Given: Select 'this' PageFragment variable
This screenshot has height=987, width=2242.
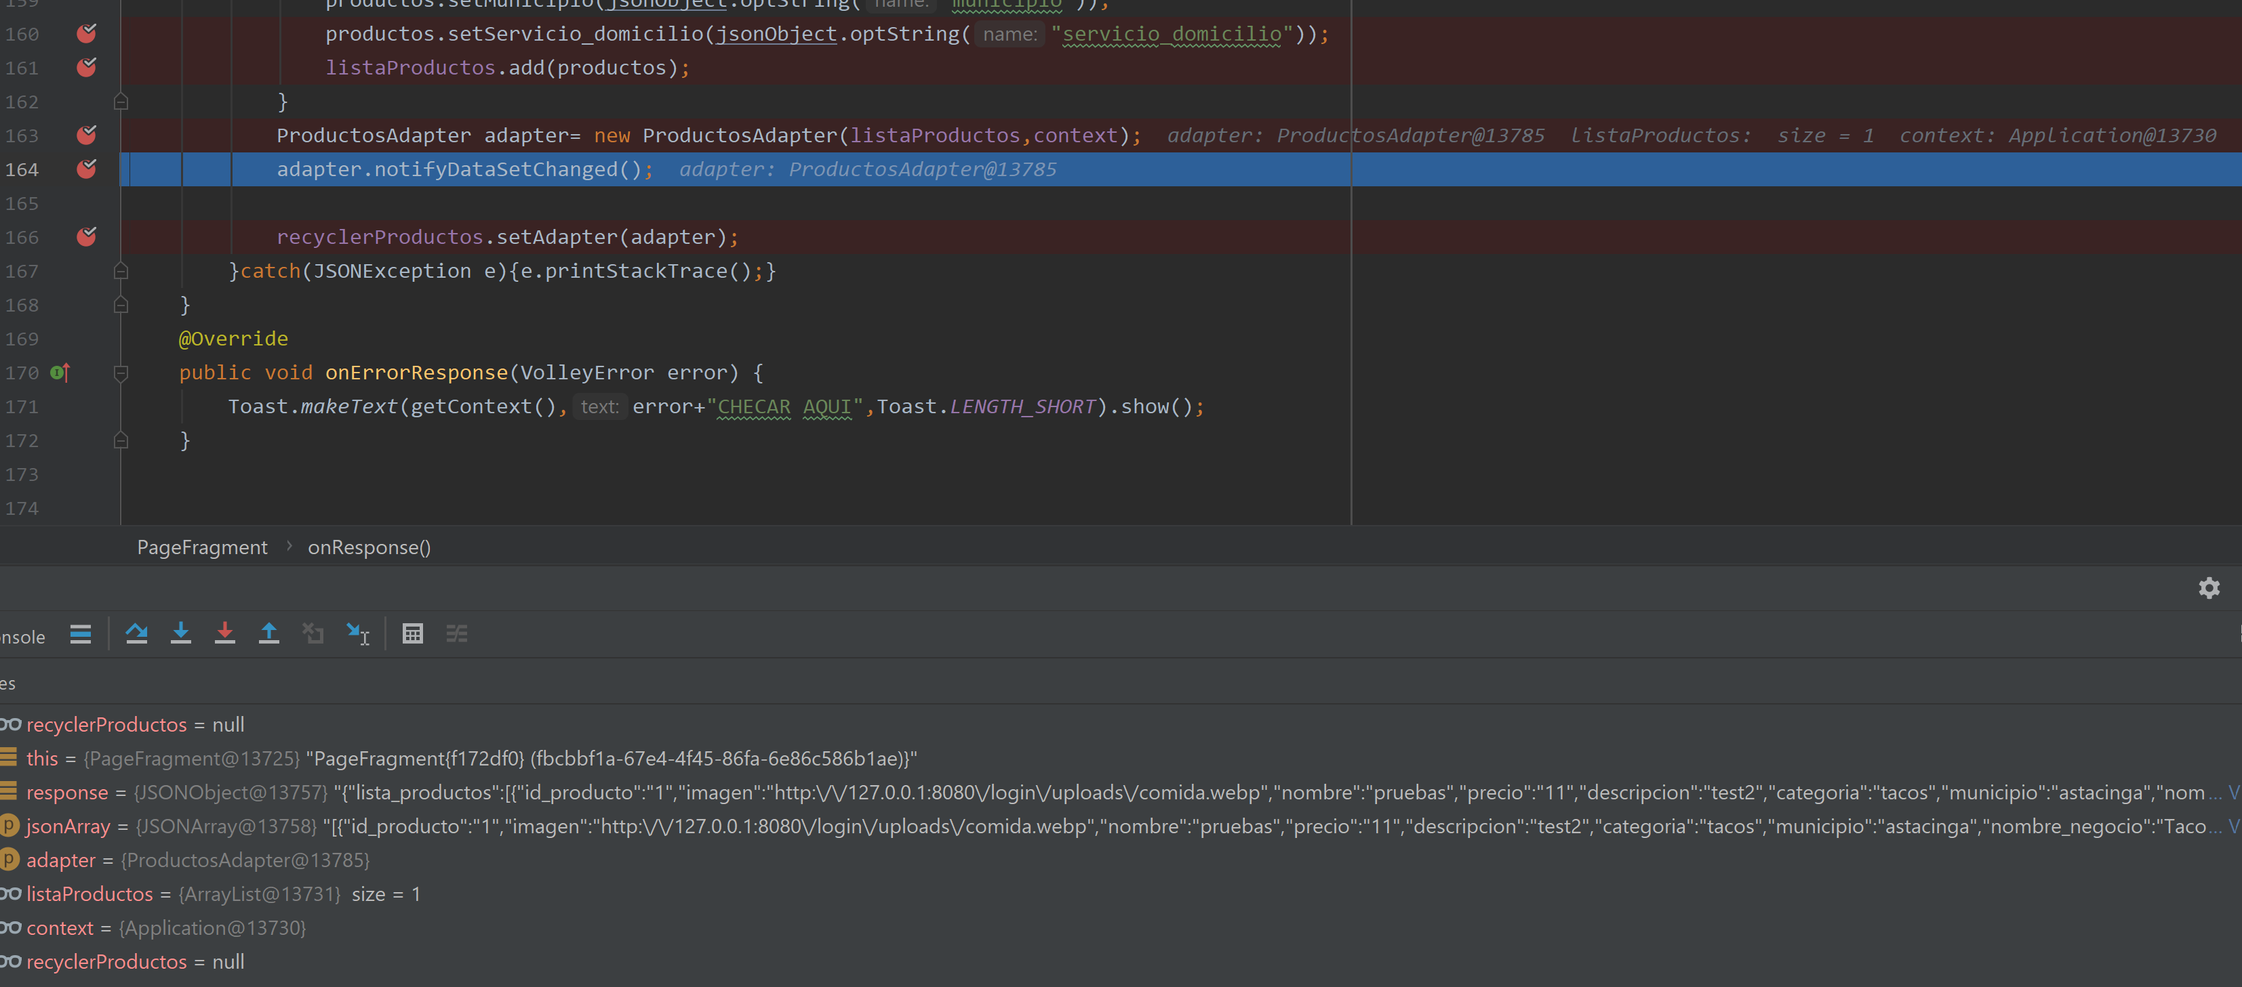Looking at the screenshot, I should tap(1121, 758).
